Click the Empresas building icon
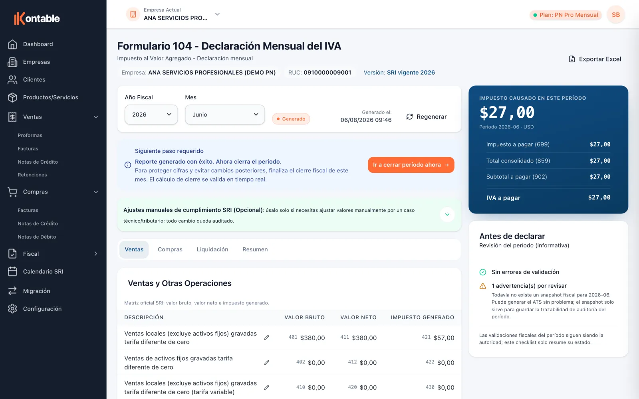This screenshot has width=639, height=399. [12, 62]
